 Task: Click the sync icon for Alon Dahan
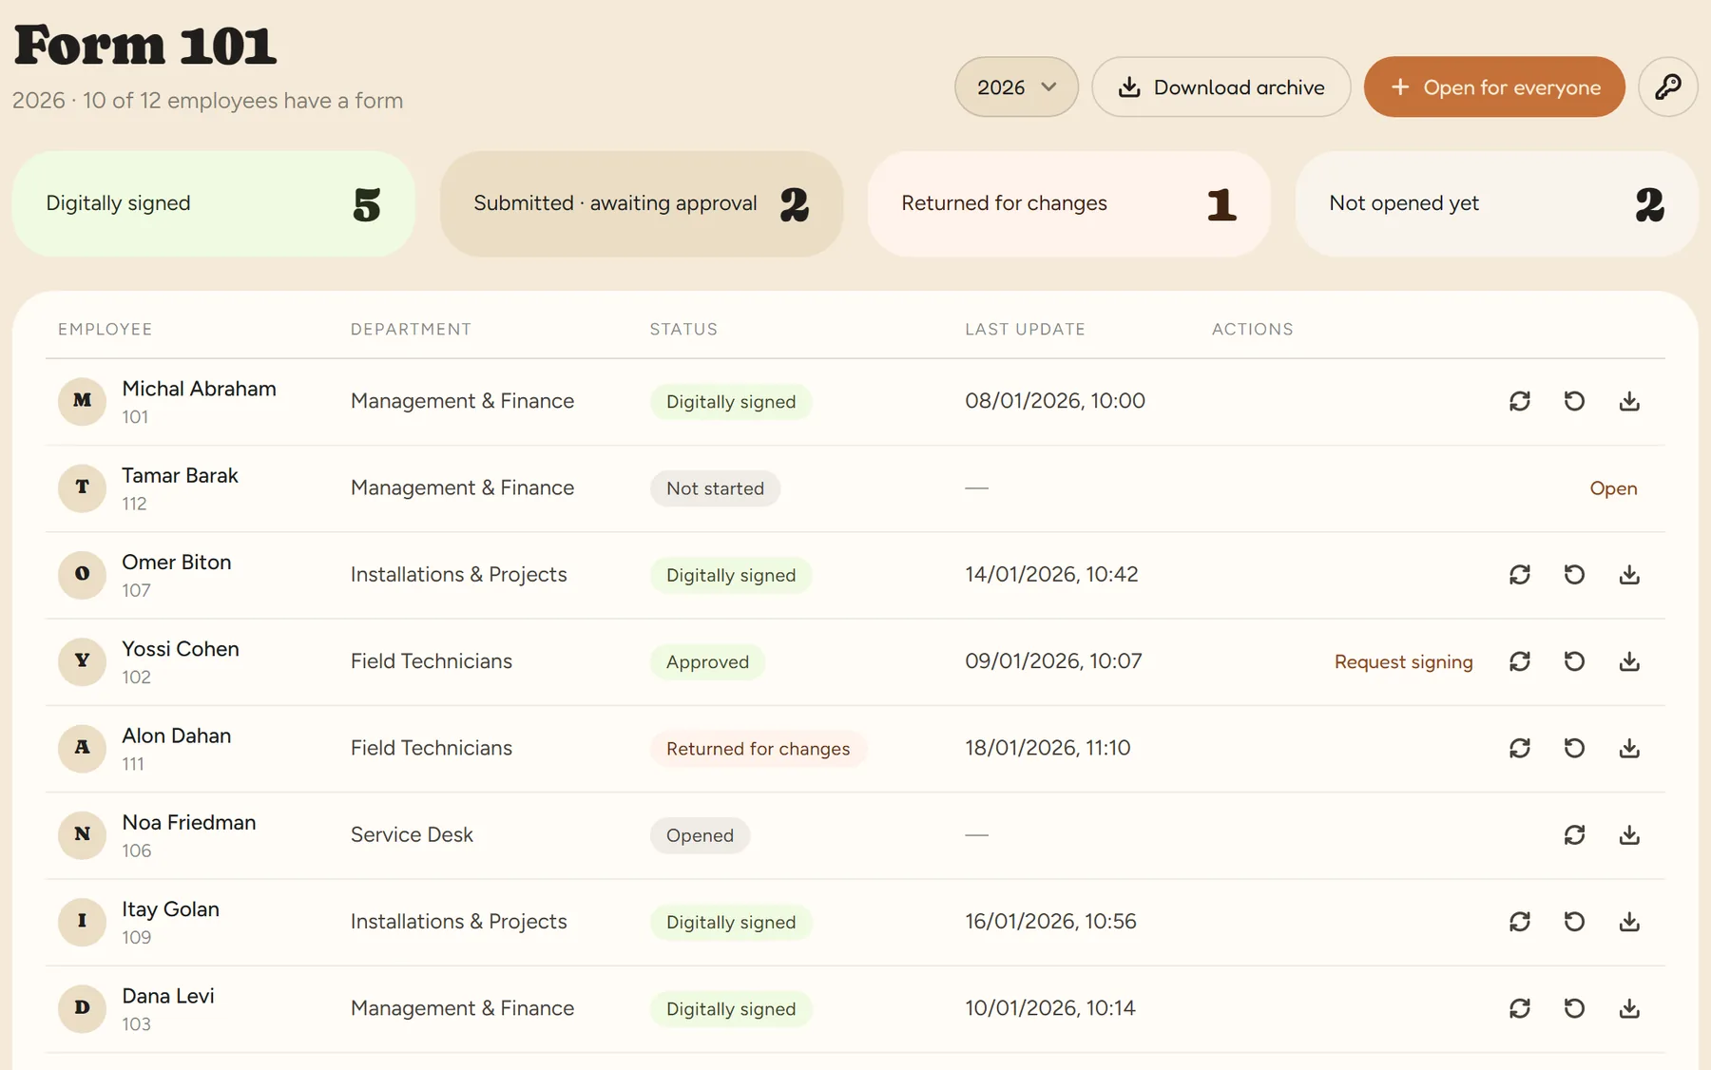(1520, 748)
